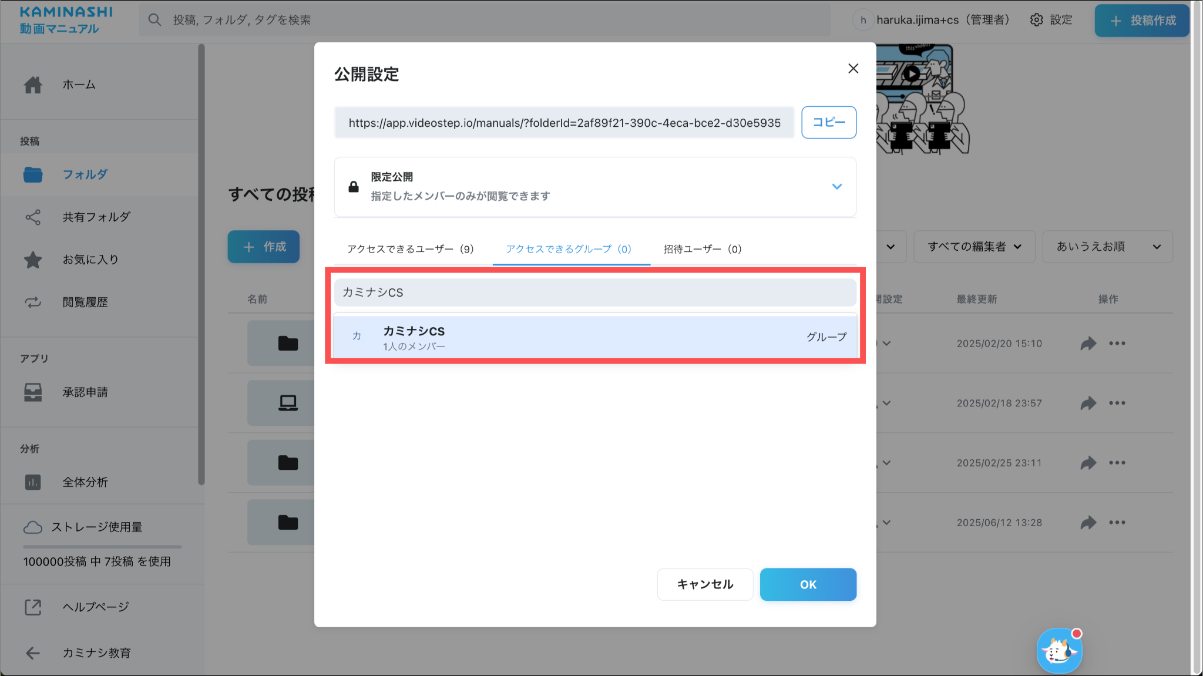The width and height of the screenshot is (1203, 676).
Task: Open more options for 2025/06/12 row
Action: pyautogui.click(x=1117, y=523)
